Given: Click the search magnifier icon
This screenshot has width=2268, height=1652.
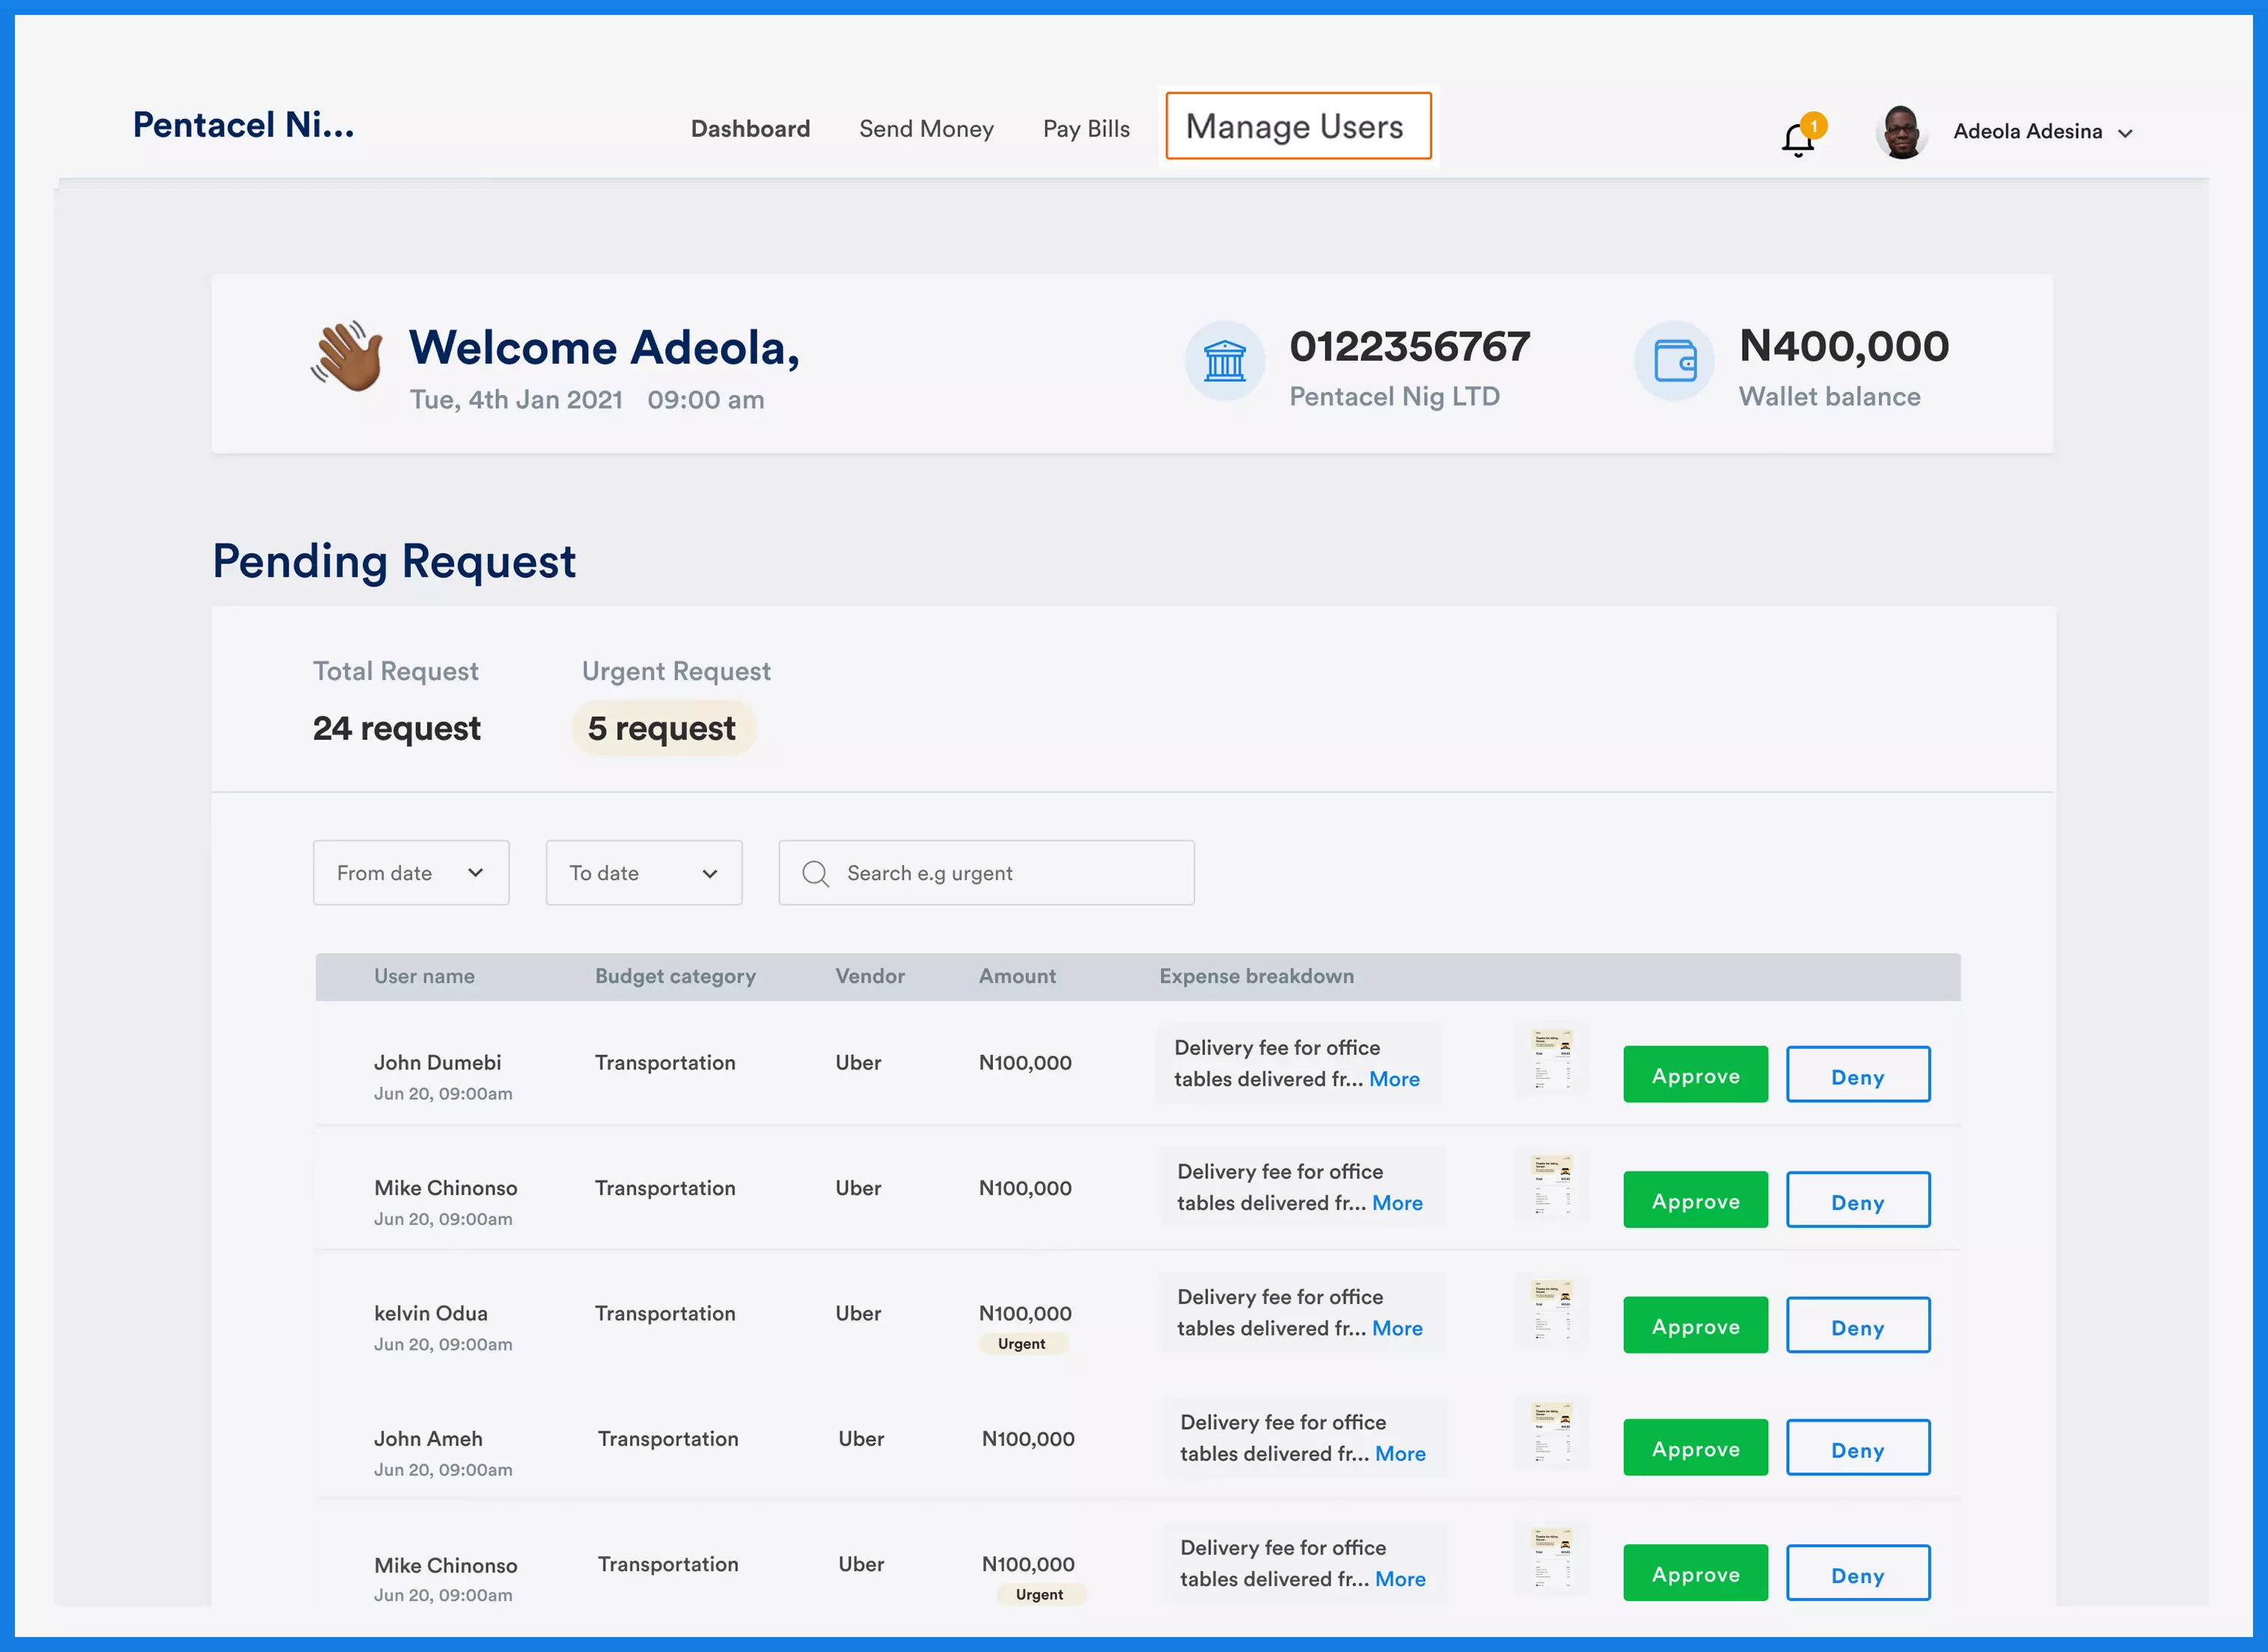Looking at the screenshot, I should [x=815, y=873].
